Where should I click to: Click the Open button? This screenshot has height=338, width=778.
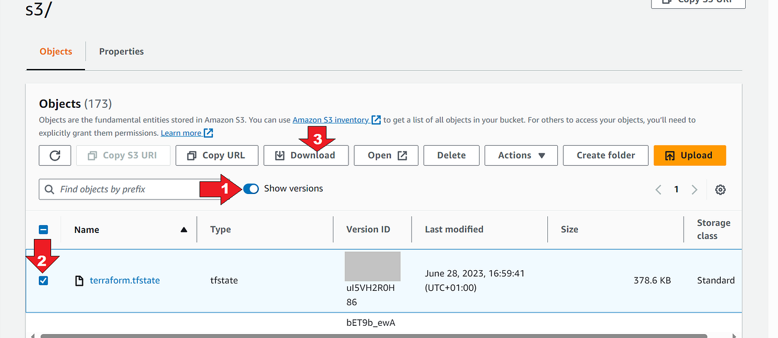386,156
